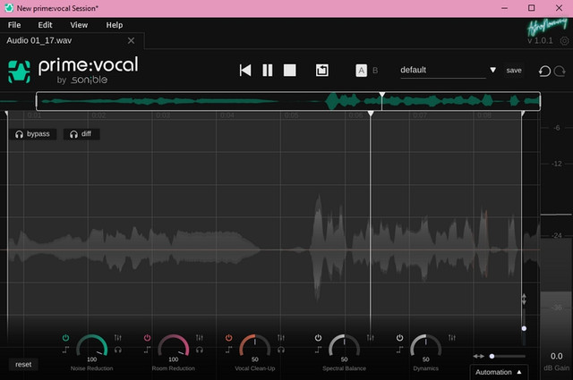This screenshot has width=573, height=380.
Task: Toggle the Room Reduction power switch
Action: click(147, 338)
